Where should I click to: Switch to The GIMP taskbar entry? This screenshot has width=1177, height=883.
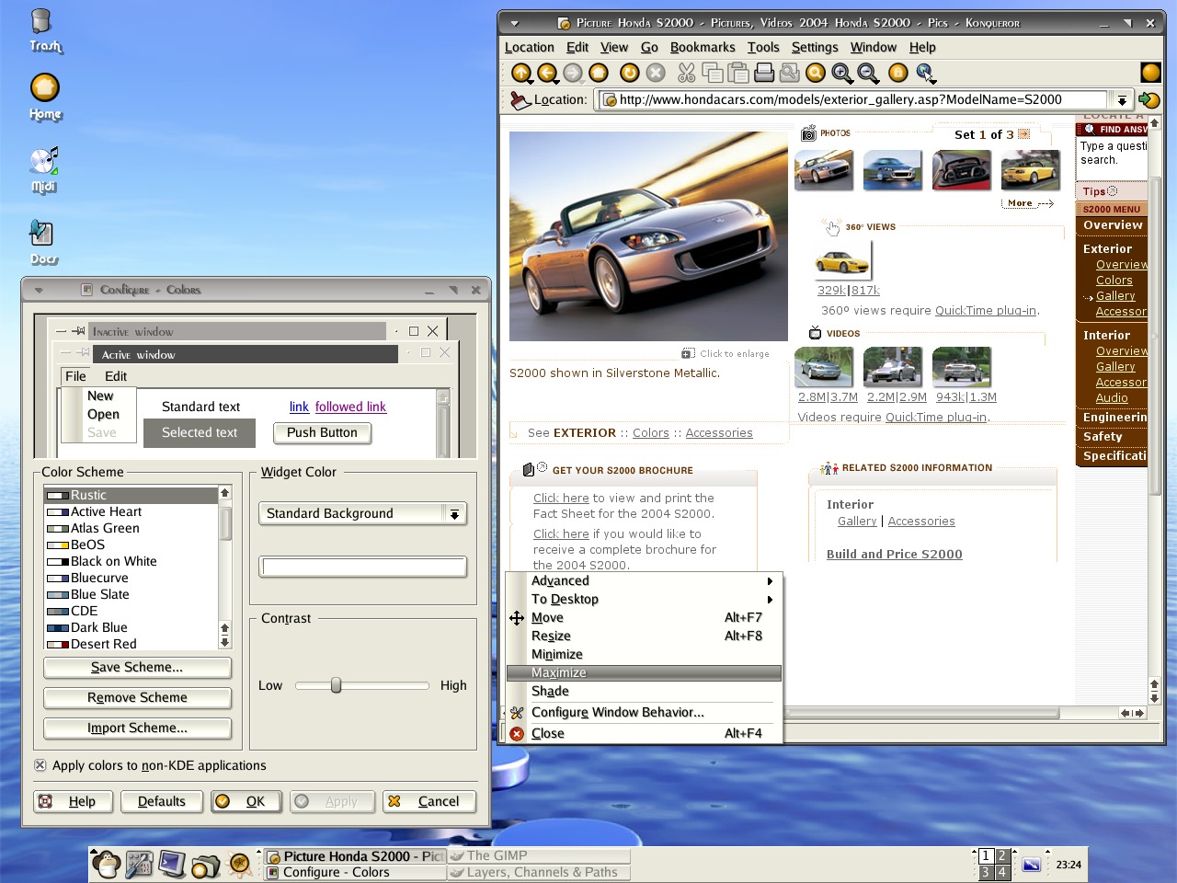point(539,855)
